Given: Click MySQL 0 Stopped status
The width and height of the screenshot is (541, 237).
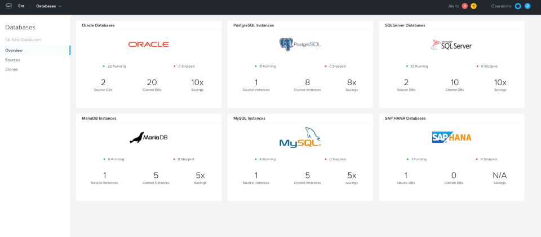Looking at the screenshot, I should click(x=335, y=159).
